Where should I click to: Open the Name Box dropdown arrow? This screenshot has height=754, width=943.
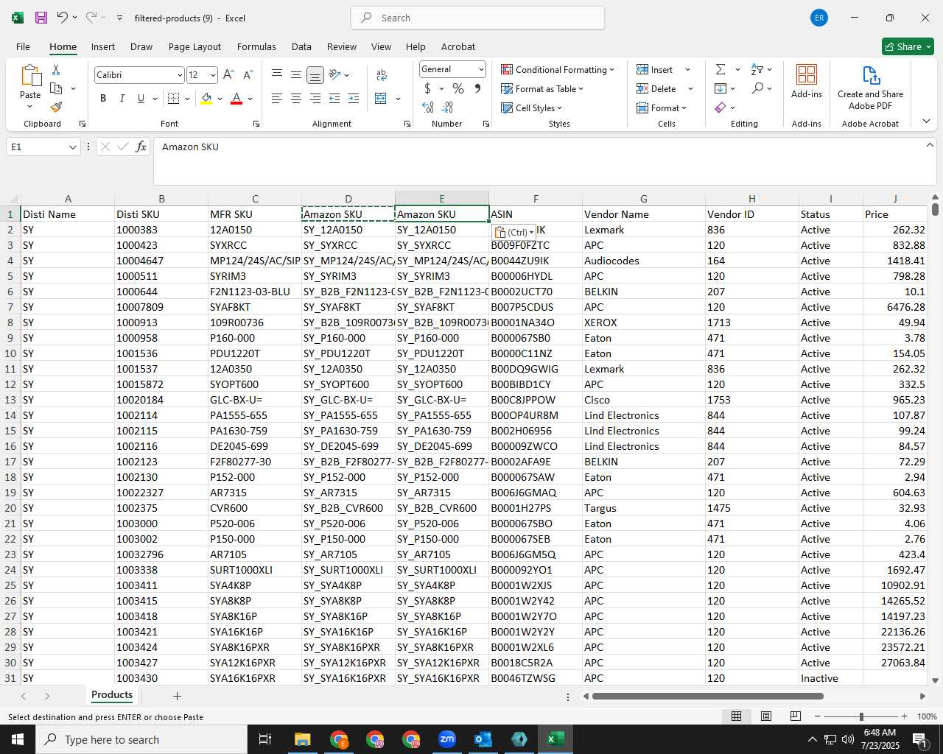coord(72,147)
